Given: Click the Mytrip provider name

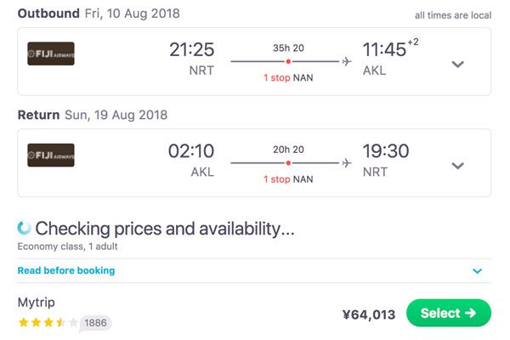Looking at the screenshot, I should pyautogui.click(x=36, y=303).
